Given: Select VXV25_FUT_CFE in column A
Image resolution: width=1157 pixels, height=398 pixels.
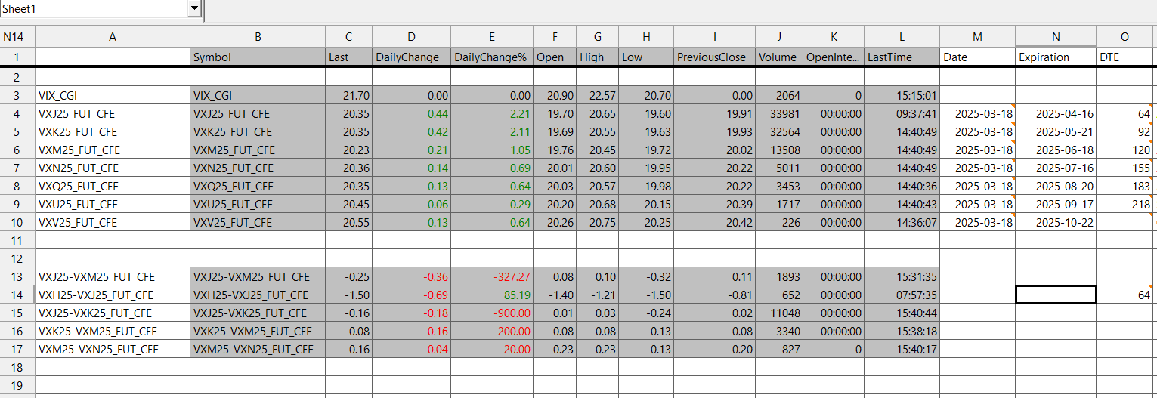Looking at the screenshot, I should click(113, 223).
